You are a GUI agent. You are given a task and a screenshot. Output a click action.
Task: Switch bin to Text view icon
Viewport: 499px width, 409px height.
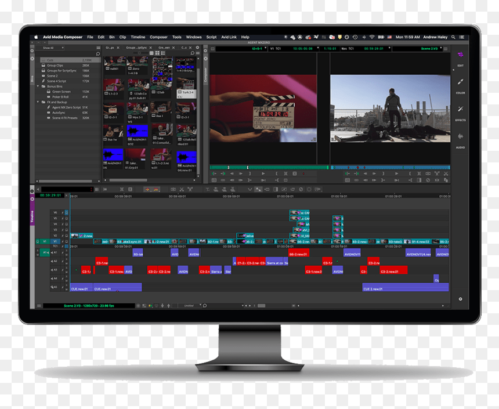point(151,53)
